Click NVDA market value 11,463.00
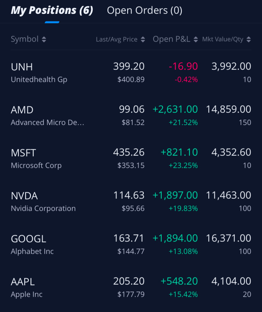The image size is (262, 312). tap(228, 195)
